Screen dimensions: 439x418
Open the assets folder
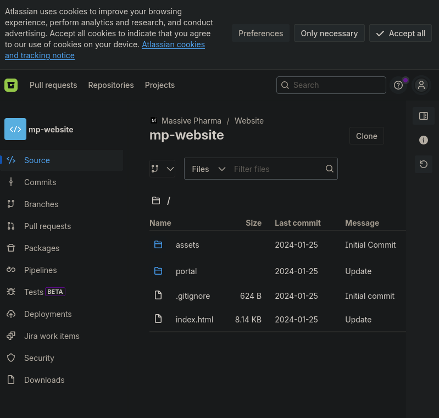(187, 245)
